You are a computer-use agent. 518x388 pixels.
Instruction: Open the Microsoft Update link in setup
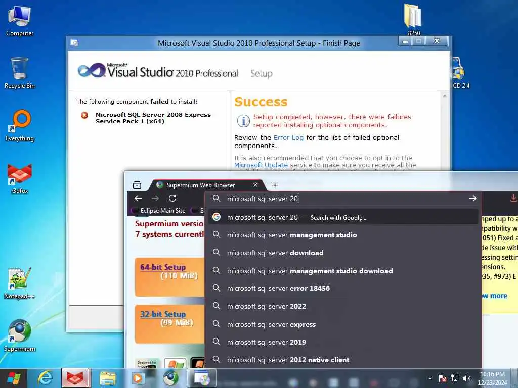click(x=261, y=165)
